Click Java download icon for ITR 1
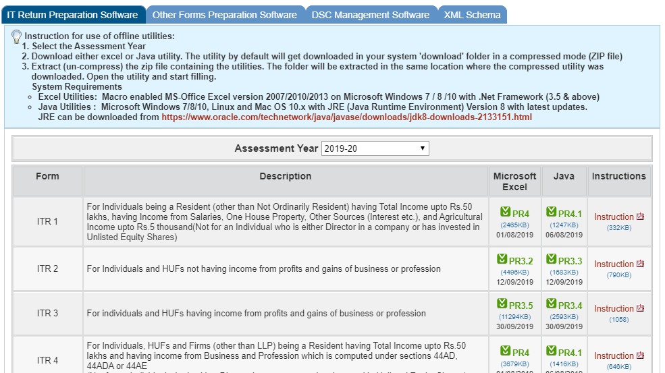This screenshot has width=665, height=373. (552, 212)
